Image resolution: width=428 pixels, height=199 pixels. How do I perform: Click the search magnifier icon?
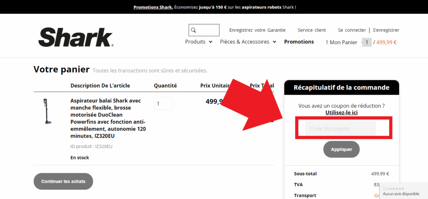click(x=194, y=30)
